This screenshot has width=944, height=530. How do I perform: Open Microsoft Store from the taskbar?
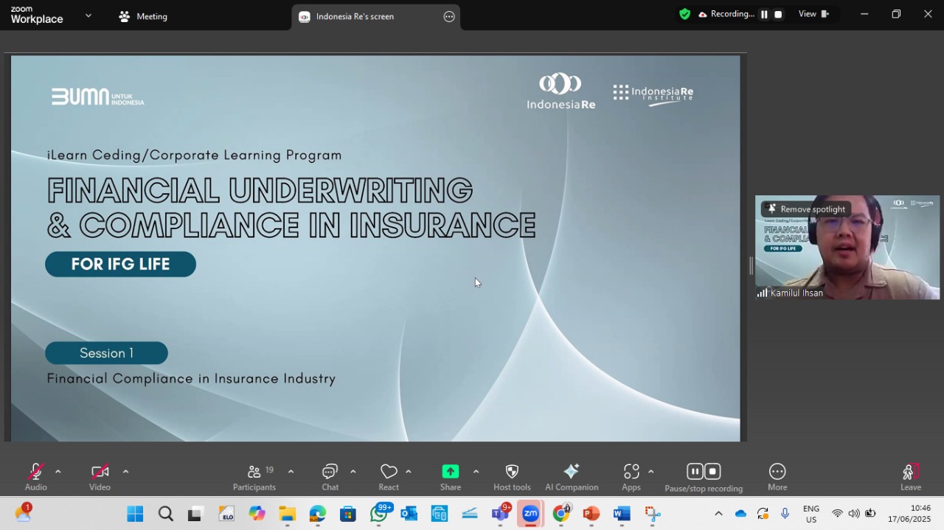(x=348, y=514)
